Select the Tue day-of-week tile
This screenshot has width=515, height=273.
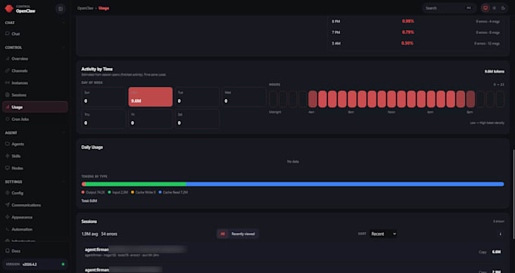197,97
